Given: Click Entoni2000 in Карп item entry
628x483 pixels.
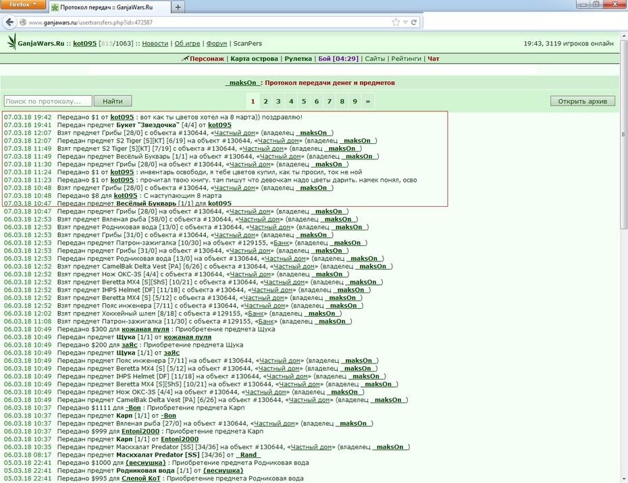Looking at the screenshot, I should (x=180, y=439).
